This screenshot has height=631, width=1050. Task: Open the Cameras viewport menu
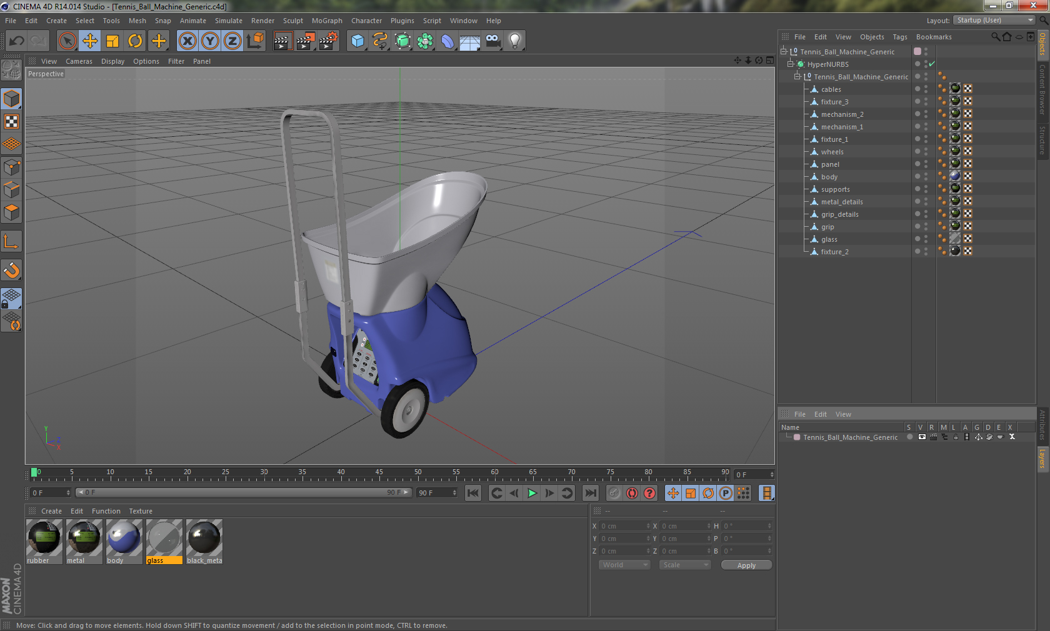click(79, 61)
